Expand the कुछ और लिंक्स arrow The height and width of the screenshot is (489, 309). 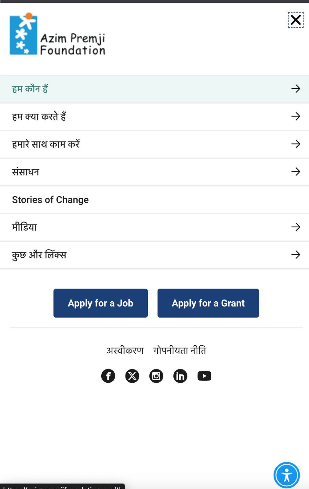(x=296, y=255)
